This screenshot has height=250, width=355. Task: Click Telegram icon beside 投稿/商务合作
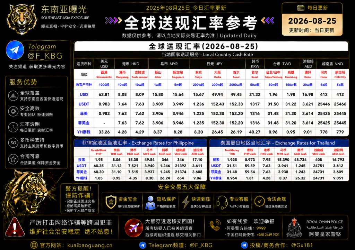point(244,245)
